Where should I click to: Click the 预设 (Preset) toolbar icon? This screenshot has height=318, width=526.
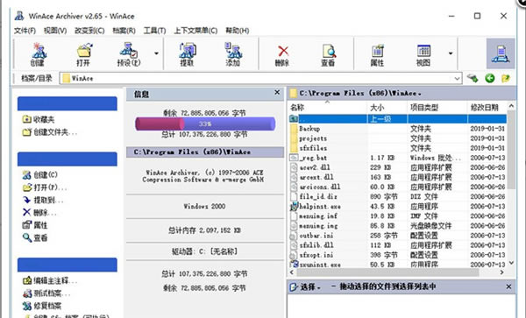129,54
